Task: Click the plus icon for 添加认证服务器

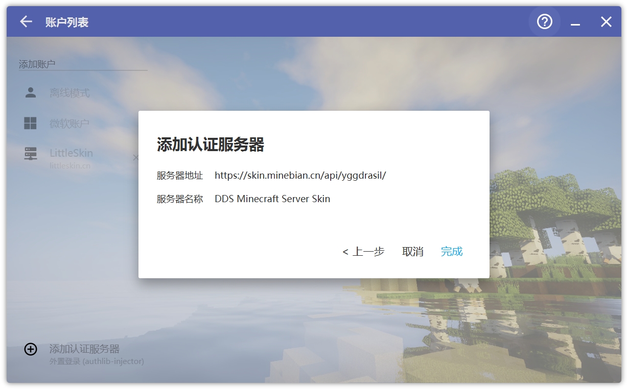Action: (x=30, y=349)
